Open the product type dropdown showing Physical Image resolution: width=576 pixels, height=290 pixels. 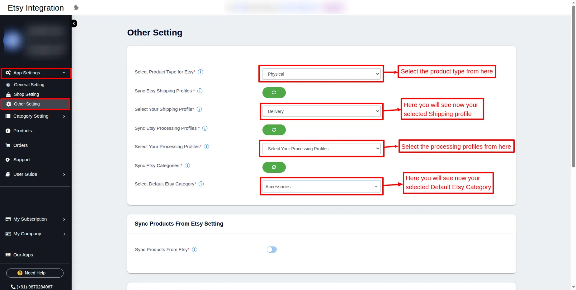(321, 74)
